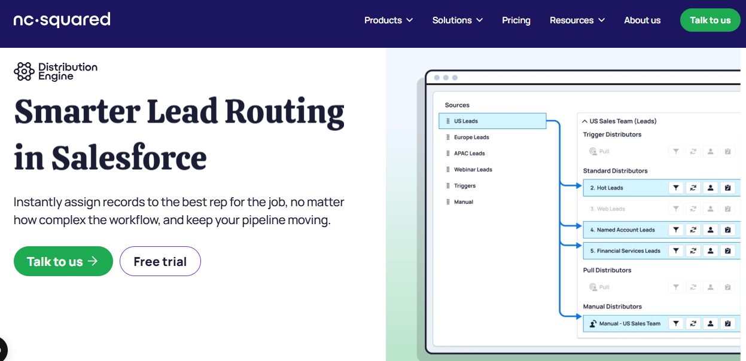Click the filter icon on Manual - US Sales Team row
Image resolution: width=746 pixels, height=361 pixels.
(x=676, y=323)
